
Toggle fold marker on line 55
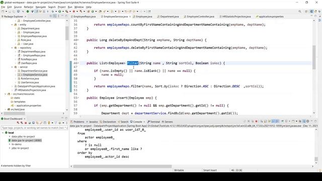[78, 98]
